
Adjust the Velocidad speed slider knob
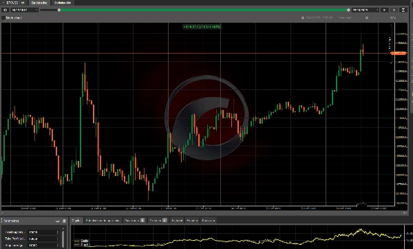click(367, 18)
